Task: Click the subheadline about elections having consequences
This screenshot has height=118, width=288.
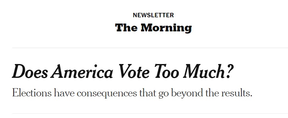Action: tap(132, 93)
